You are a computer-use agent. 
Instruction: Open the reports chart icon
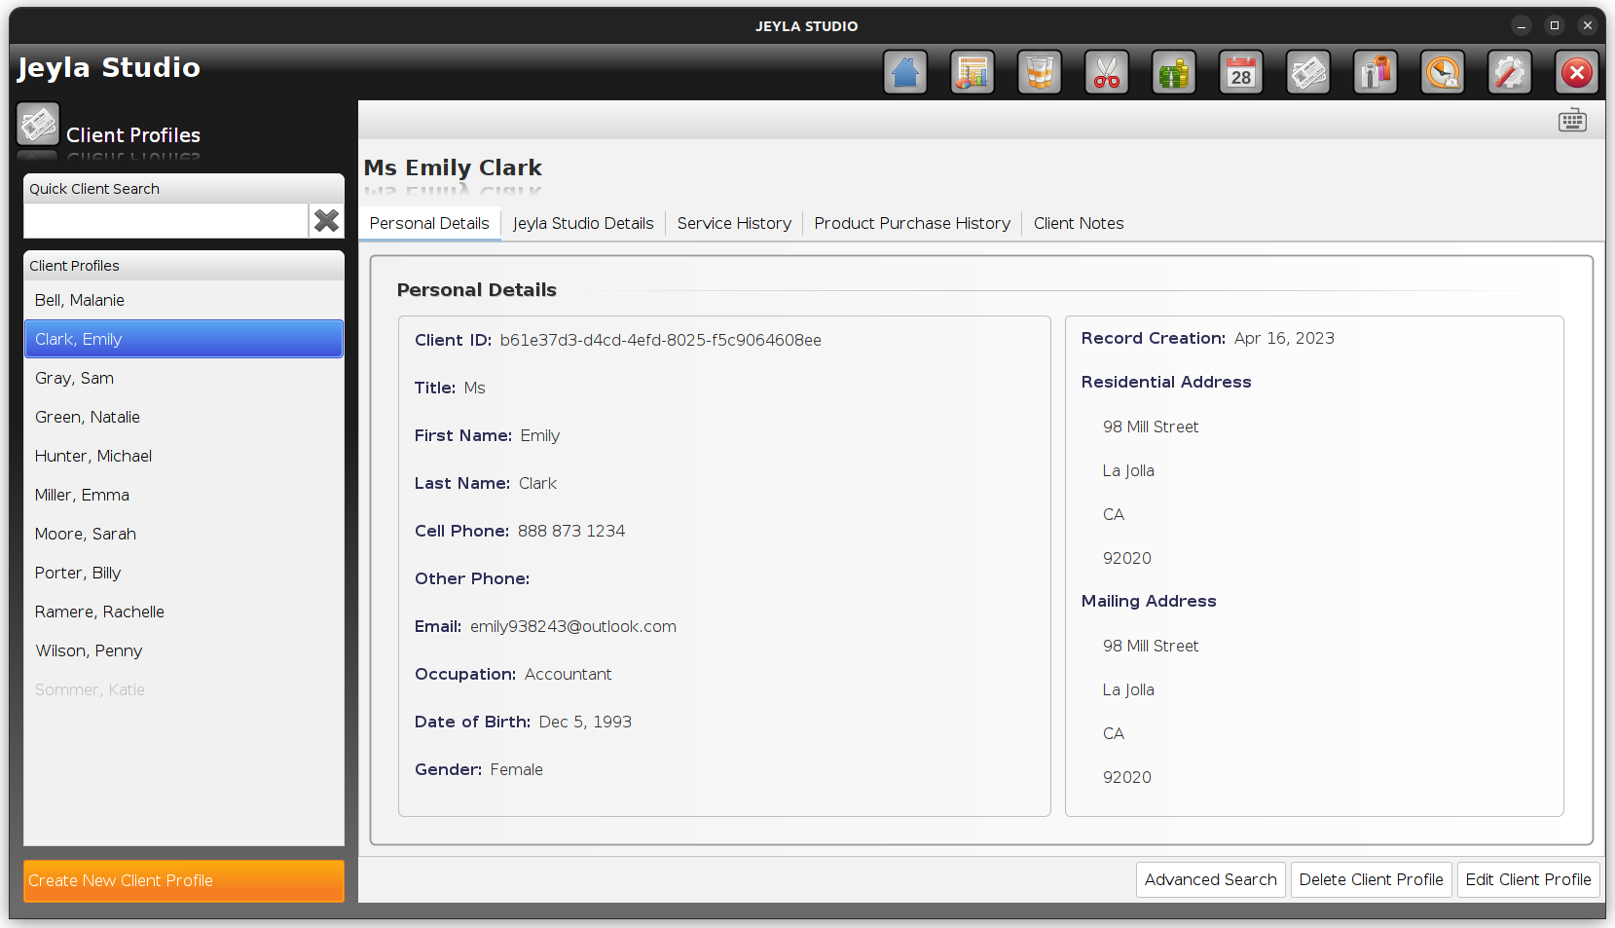pyautogui.click(x=973, y=72)
